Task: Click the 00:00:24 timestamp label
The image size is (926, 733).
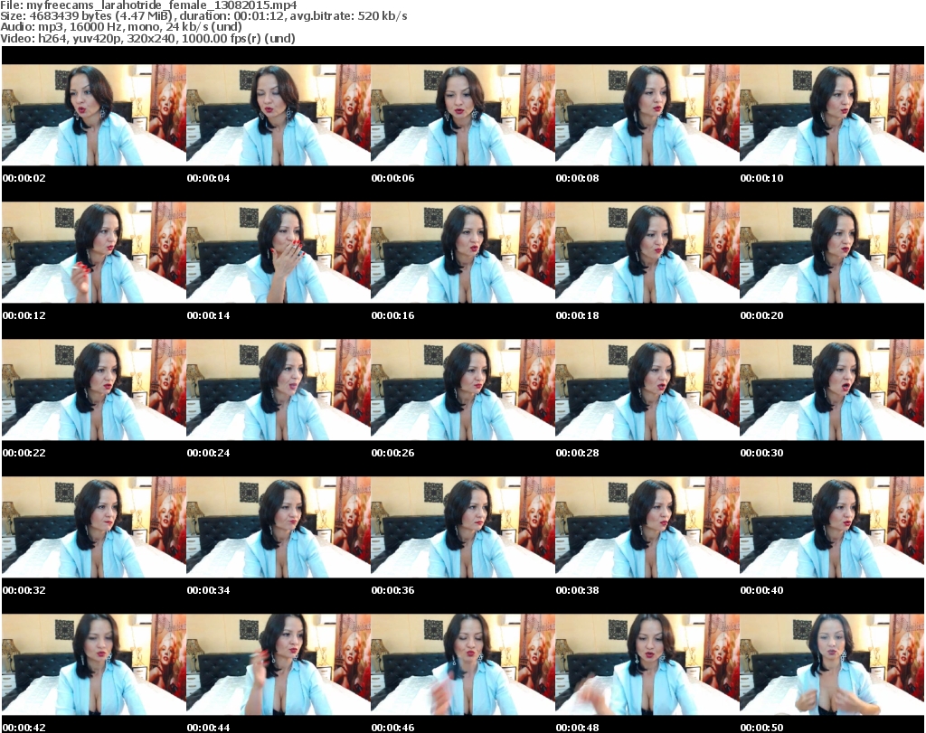Action: click(209, 453)
